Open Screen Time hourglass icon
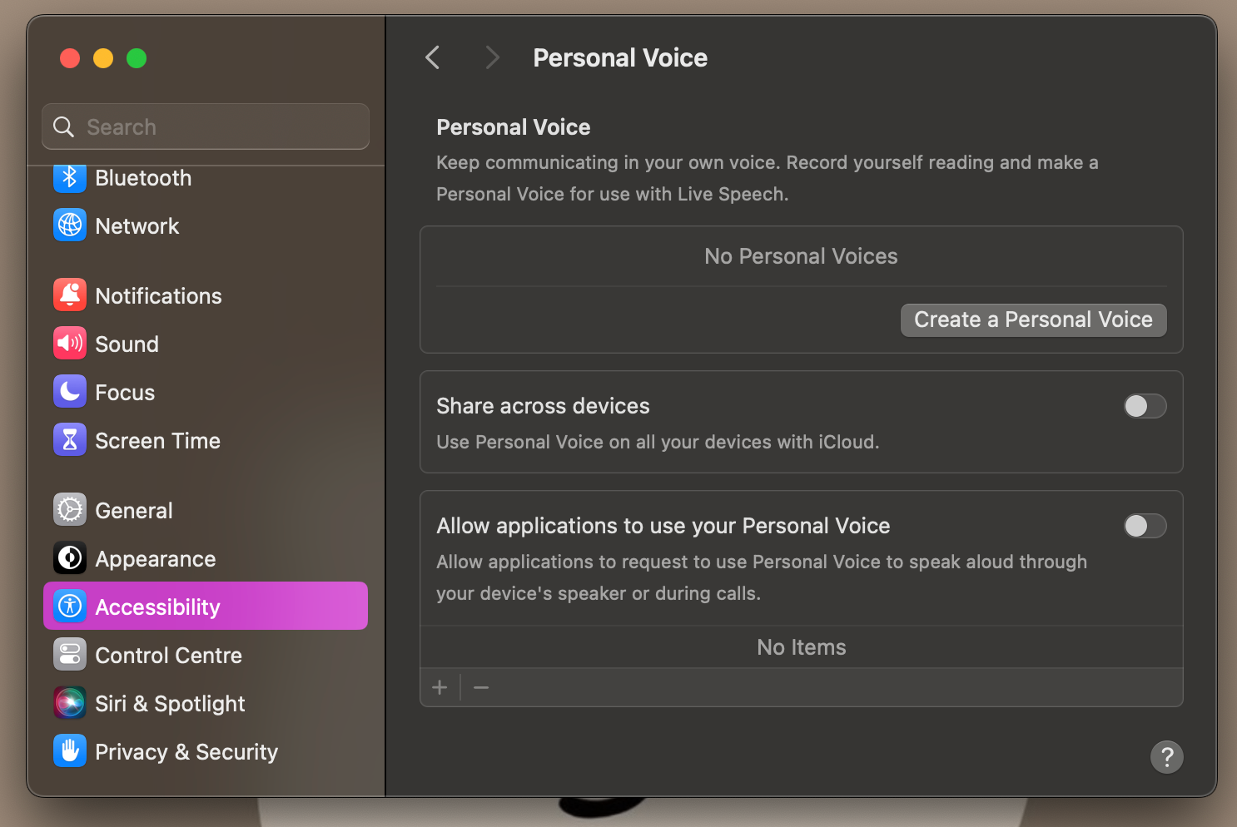 70,439
